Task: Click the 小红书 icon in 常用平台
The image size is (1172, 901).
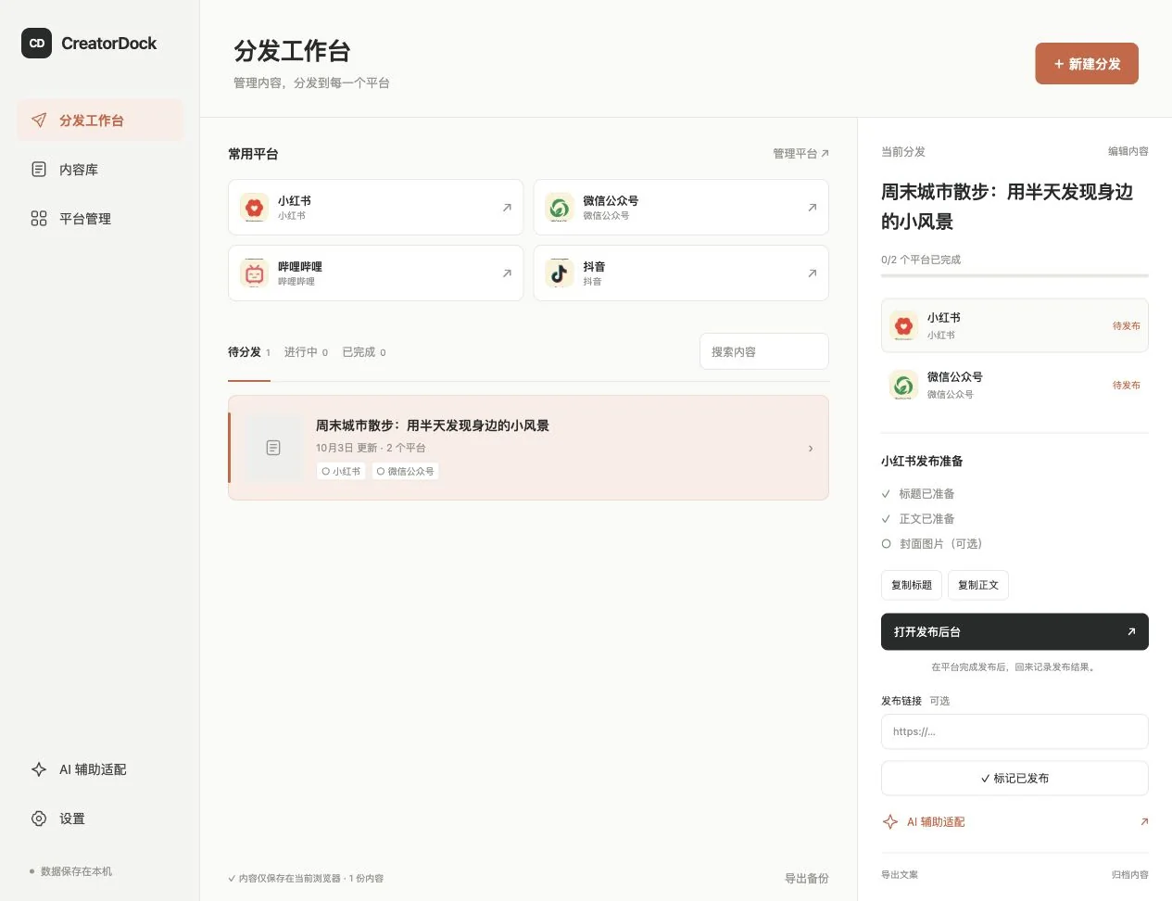Action: point(254,208)
